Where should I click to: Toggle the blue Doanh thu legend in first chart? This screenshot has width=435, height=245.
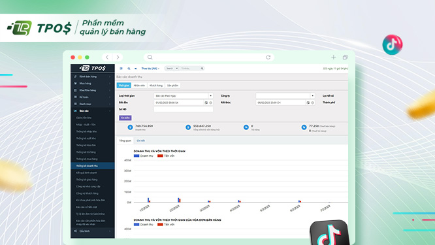144,156
